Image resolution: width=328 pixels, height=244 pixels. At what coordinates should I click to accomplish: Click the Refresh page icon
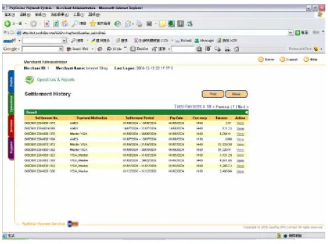pyautogui.click(x=56, y=24)
